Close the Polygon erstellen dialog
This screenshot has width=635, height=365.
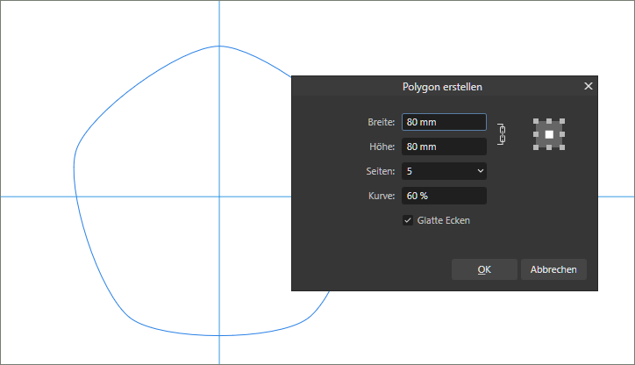pos(588,86)
